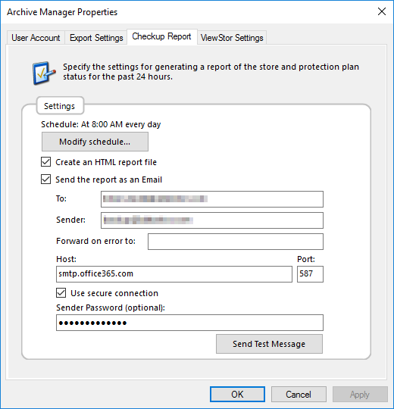Image resolution: width=394 pixels, height=409 pixels.
Task: Switch to the User Account tab
Action: coord(36,38)
